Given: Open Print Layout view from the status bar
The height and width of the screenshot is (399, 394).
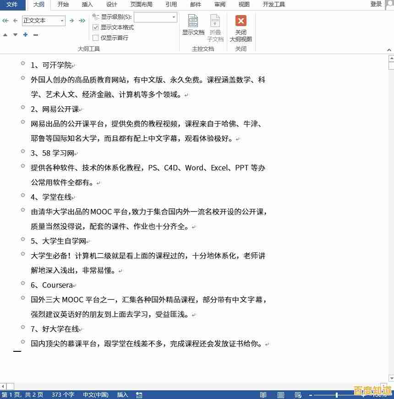Looking at the screenshot, I should pyautogui.click(x=281, y=394).
